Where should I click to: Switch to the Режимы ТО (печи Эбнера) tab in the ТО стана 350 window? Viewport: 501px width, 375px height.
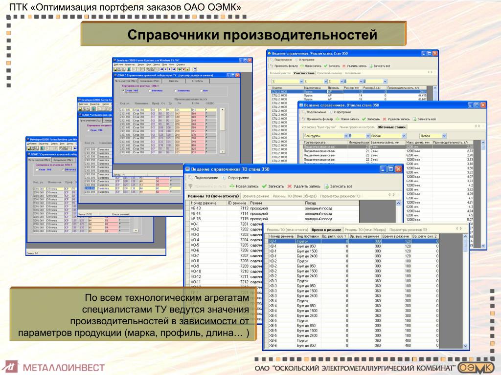(294, 196)
